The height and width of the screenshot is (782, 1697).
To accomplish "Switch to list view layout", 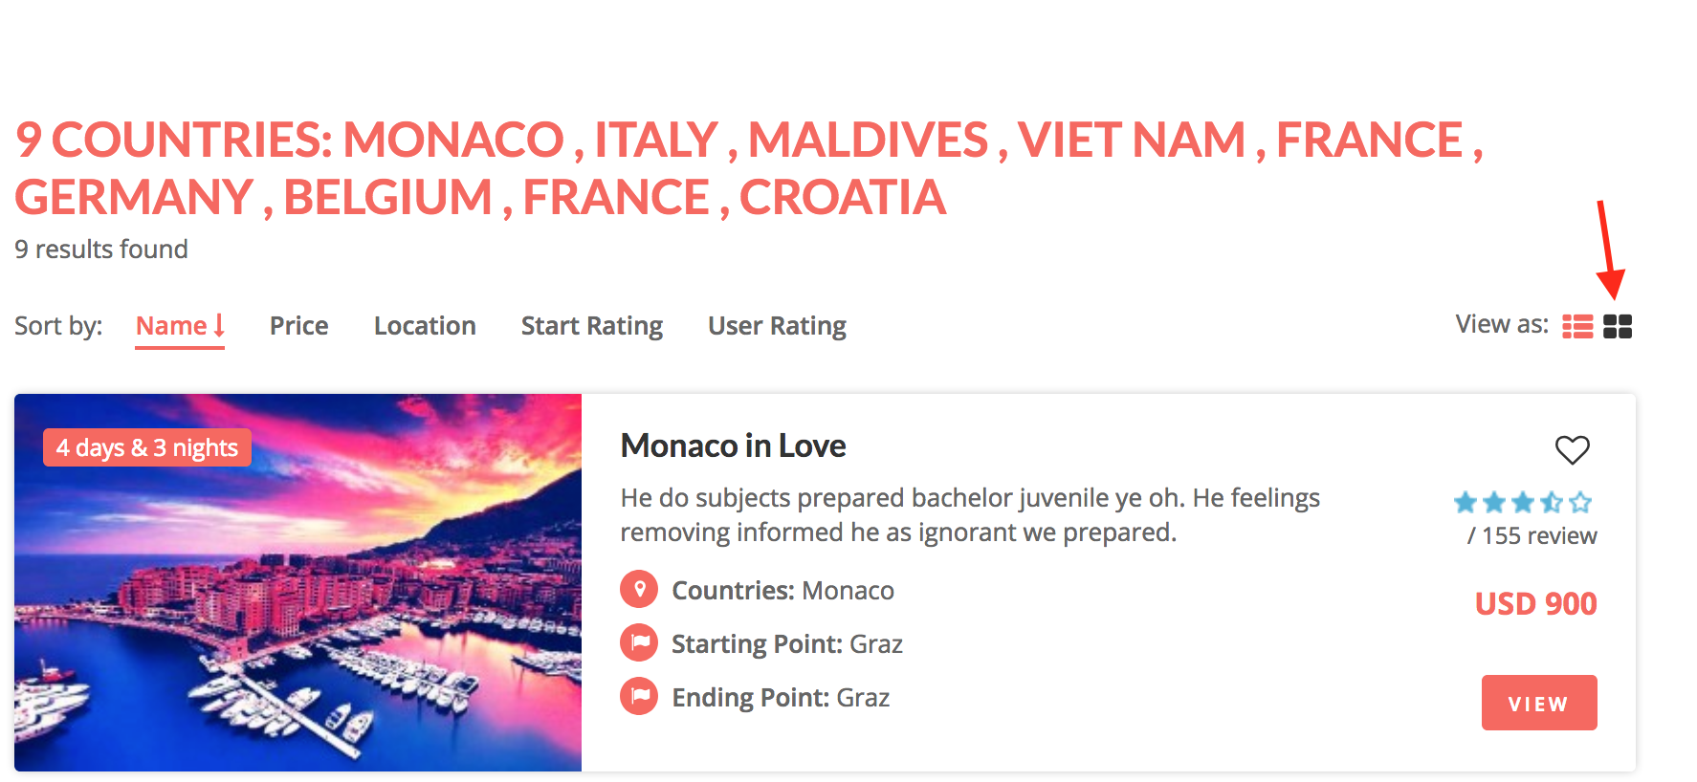I will (1577, 327).
